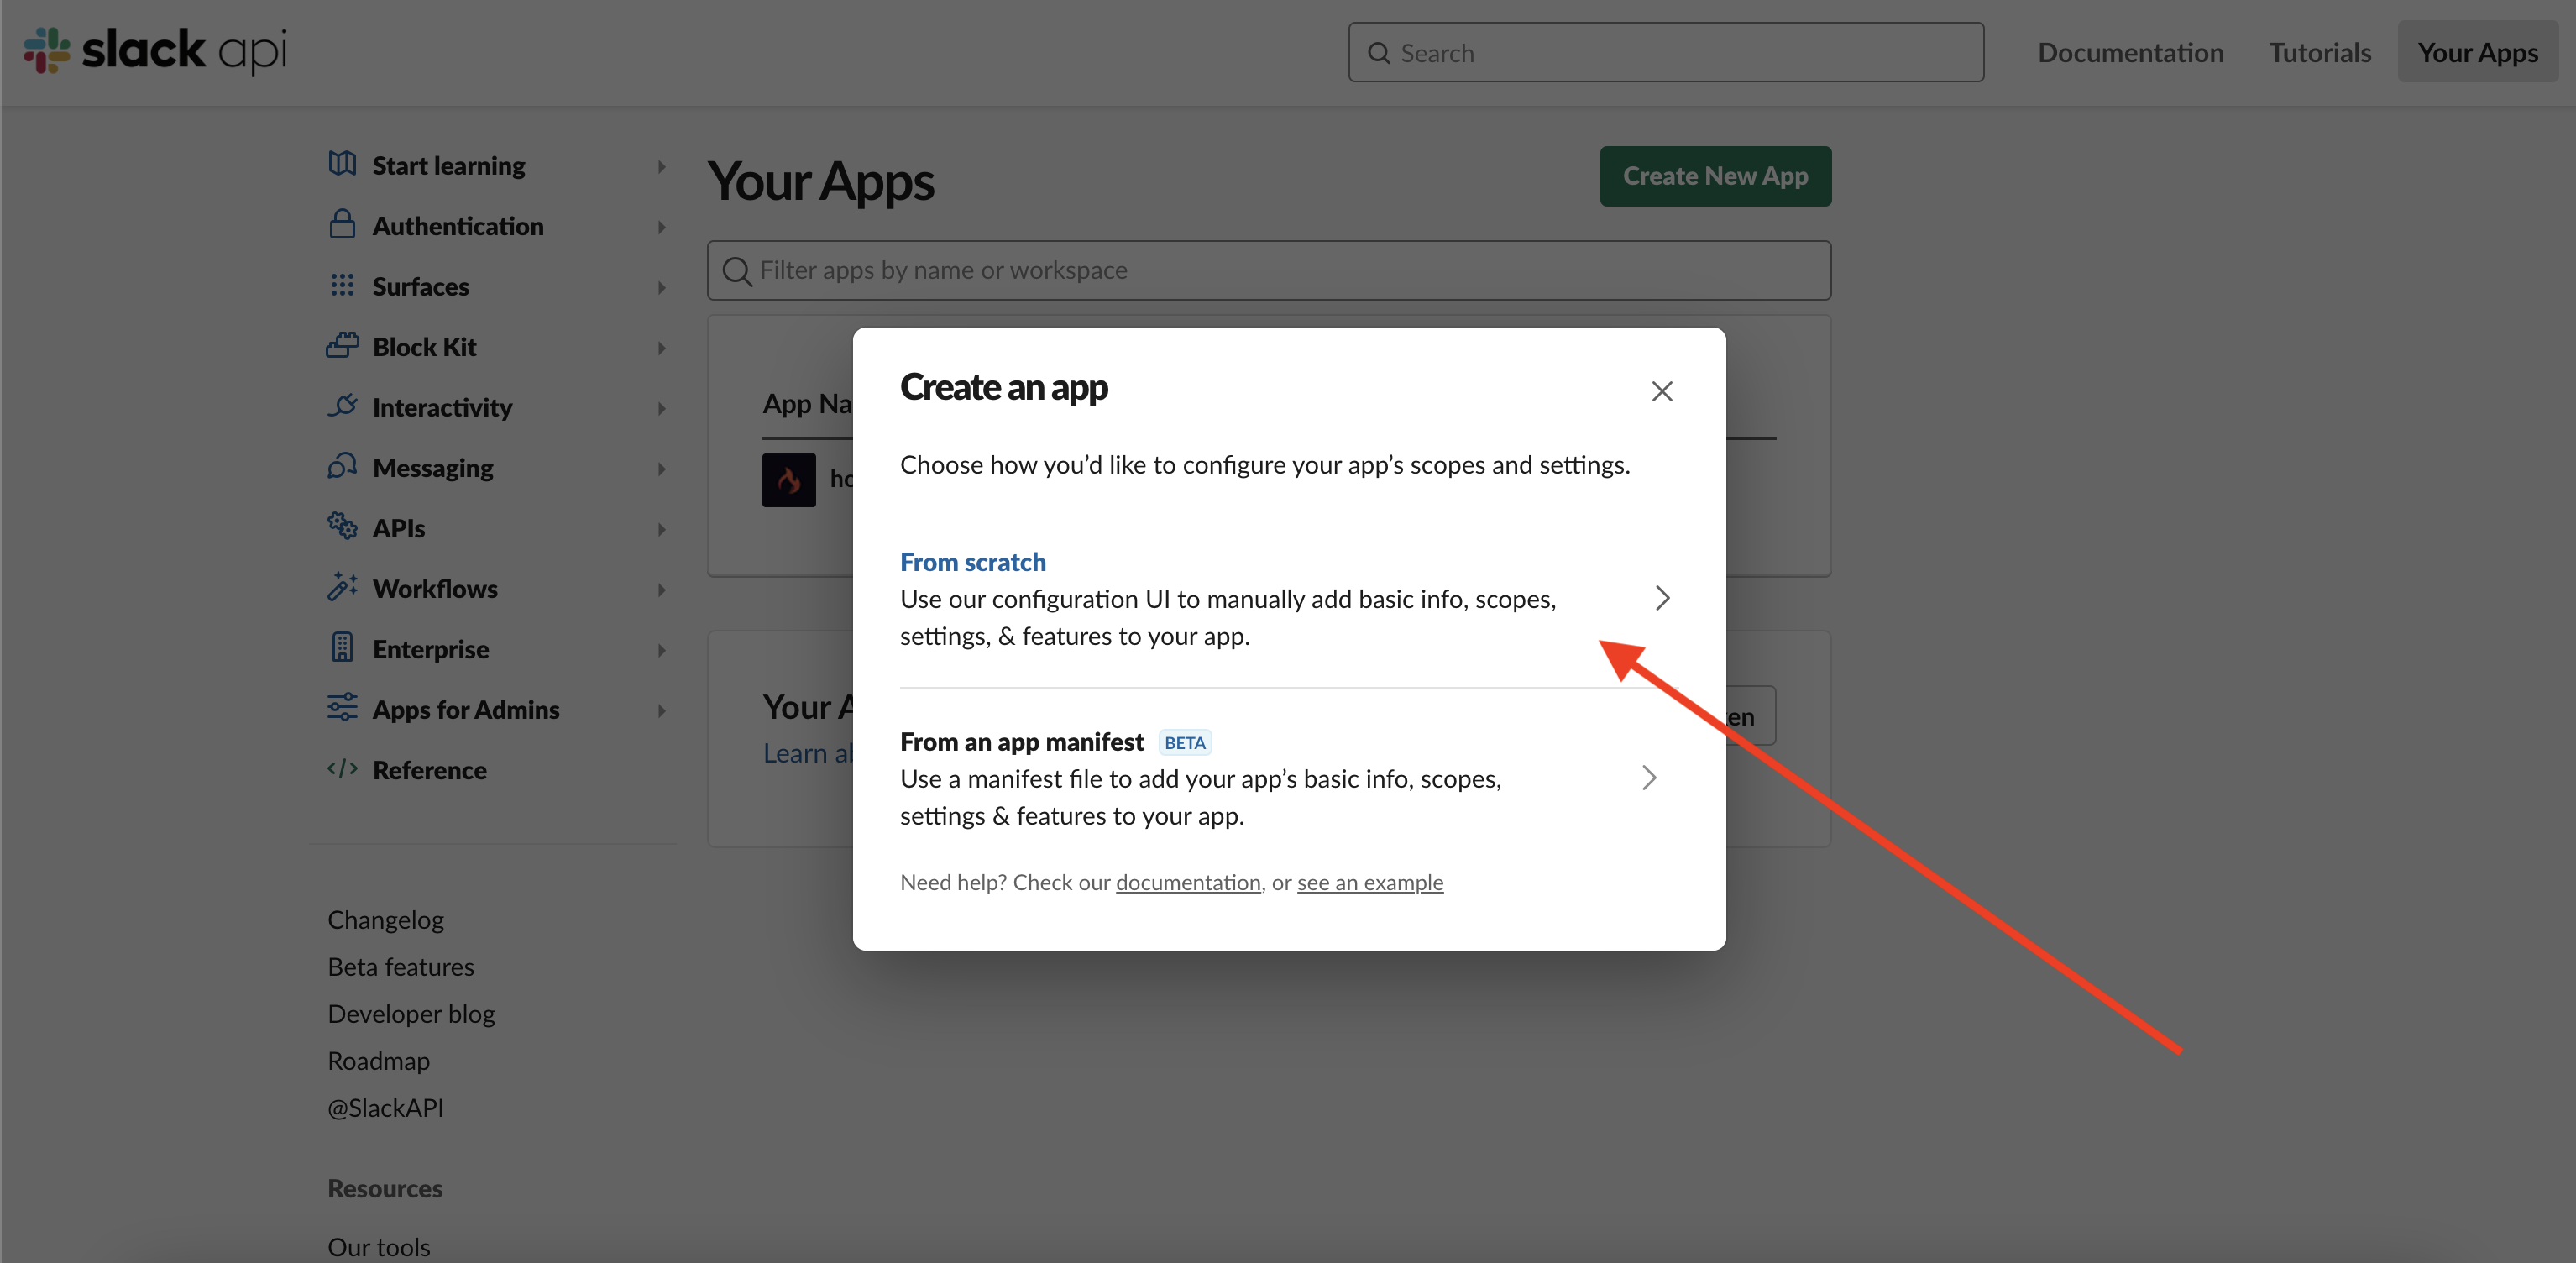
Task: Click the top Search input field
Action: pos(1665,52)
